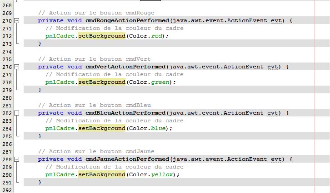The image size is (330, 193).
Task: Click the 'void' keyword on line 288
Action: [x=75, y=159]
